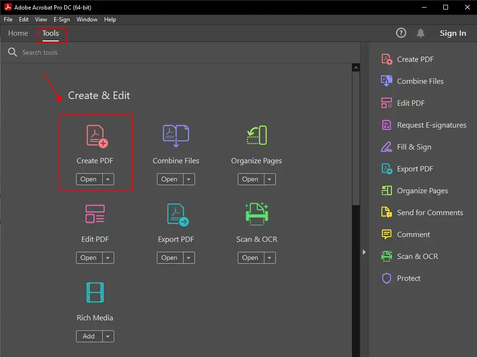This screenshot has height=357, width=477.
Task: Click the search magnifier icon
Action: (x=12, y=52)
